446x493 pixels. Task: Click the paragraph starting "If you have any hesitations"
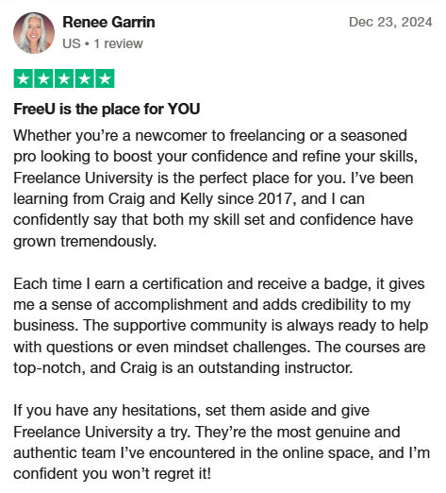click(x=222, y=442)
